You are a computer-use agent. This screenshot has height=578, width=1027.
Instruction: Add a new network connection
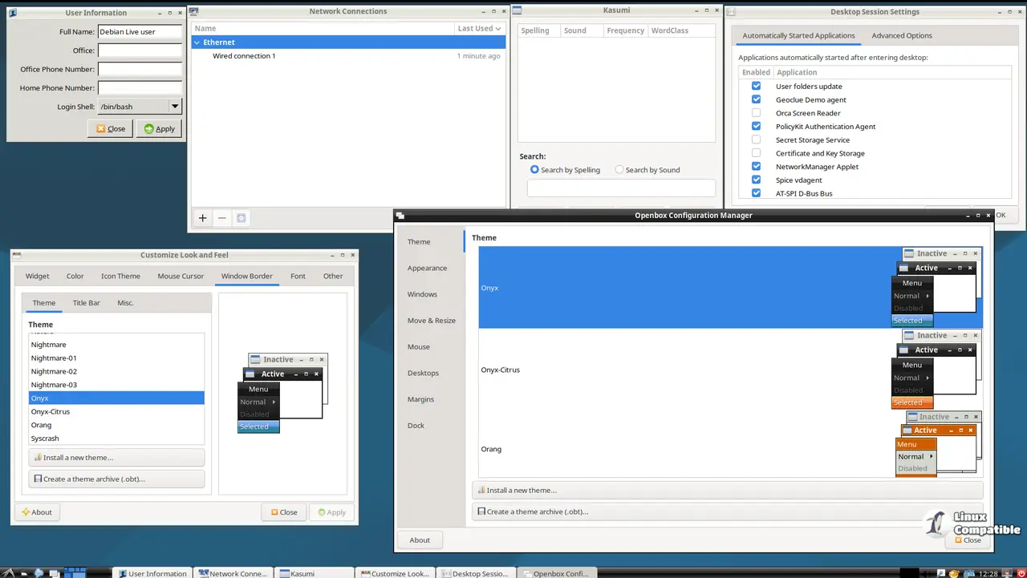click(202, 217)
